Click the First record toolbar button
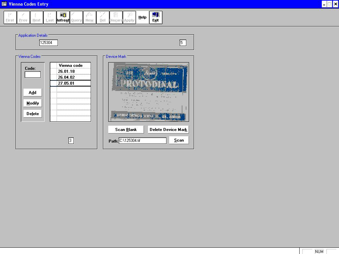339x254 pixels. click(10, 18)
